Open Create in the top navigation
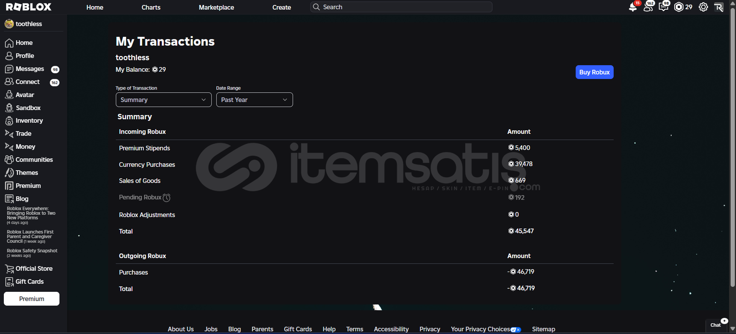The image size is (736, 334). pos(282,7)
